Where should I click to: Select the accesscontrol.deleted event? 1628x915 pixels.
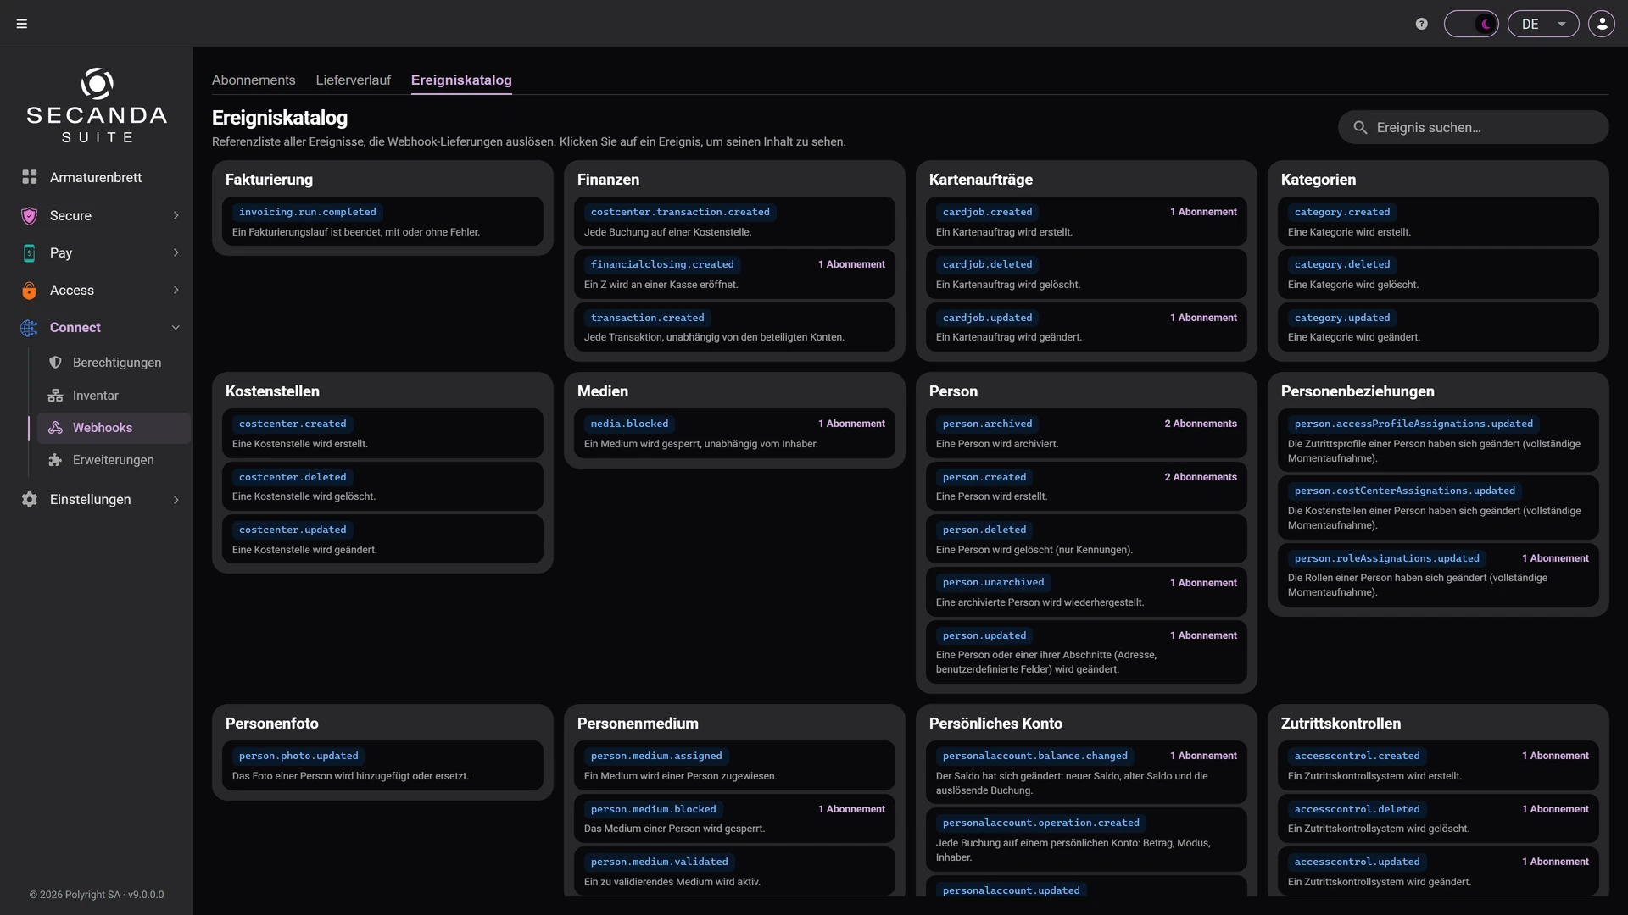[1438, 818]
